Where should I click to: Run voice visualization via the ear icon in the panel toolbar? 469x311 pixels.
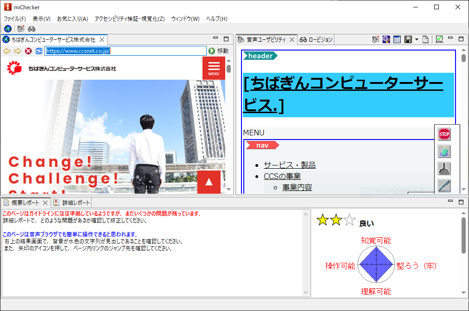point(375,39)
